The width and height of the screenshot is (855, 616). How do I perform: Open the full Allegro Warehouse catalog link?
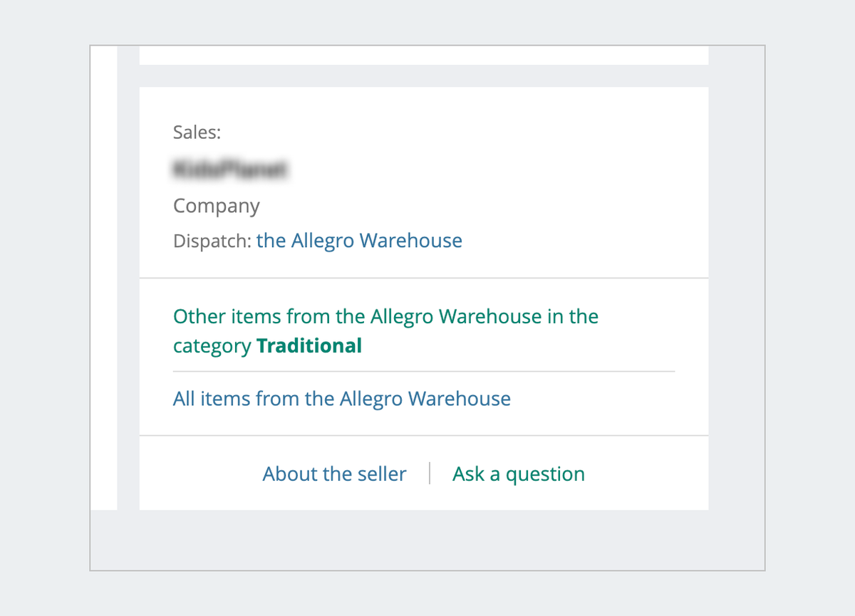342,399
